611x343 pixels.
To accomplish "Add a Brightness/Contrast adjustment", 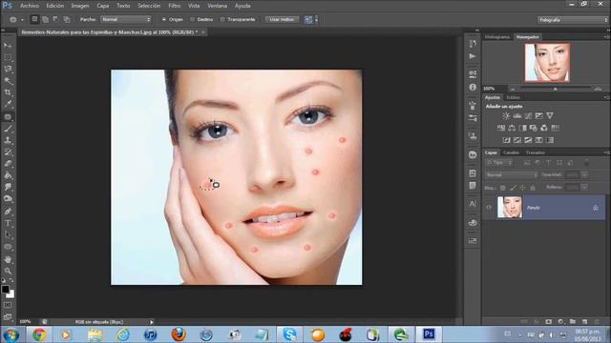I will tap(506, 116).
